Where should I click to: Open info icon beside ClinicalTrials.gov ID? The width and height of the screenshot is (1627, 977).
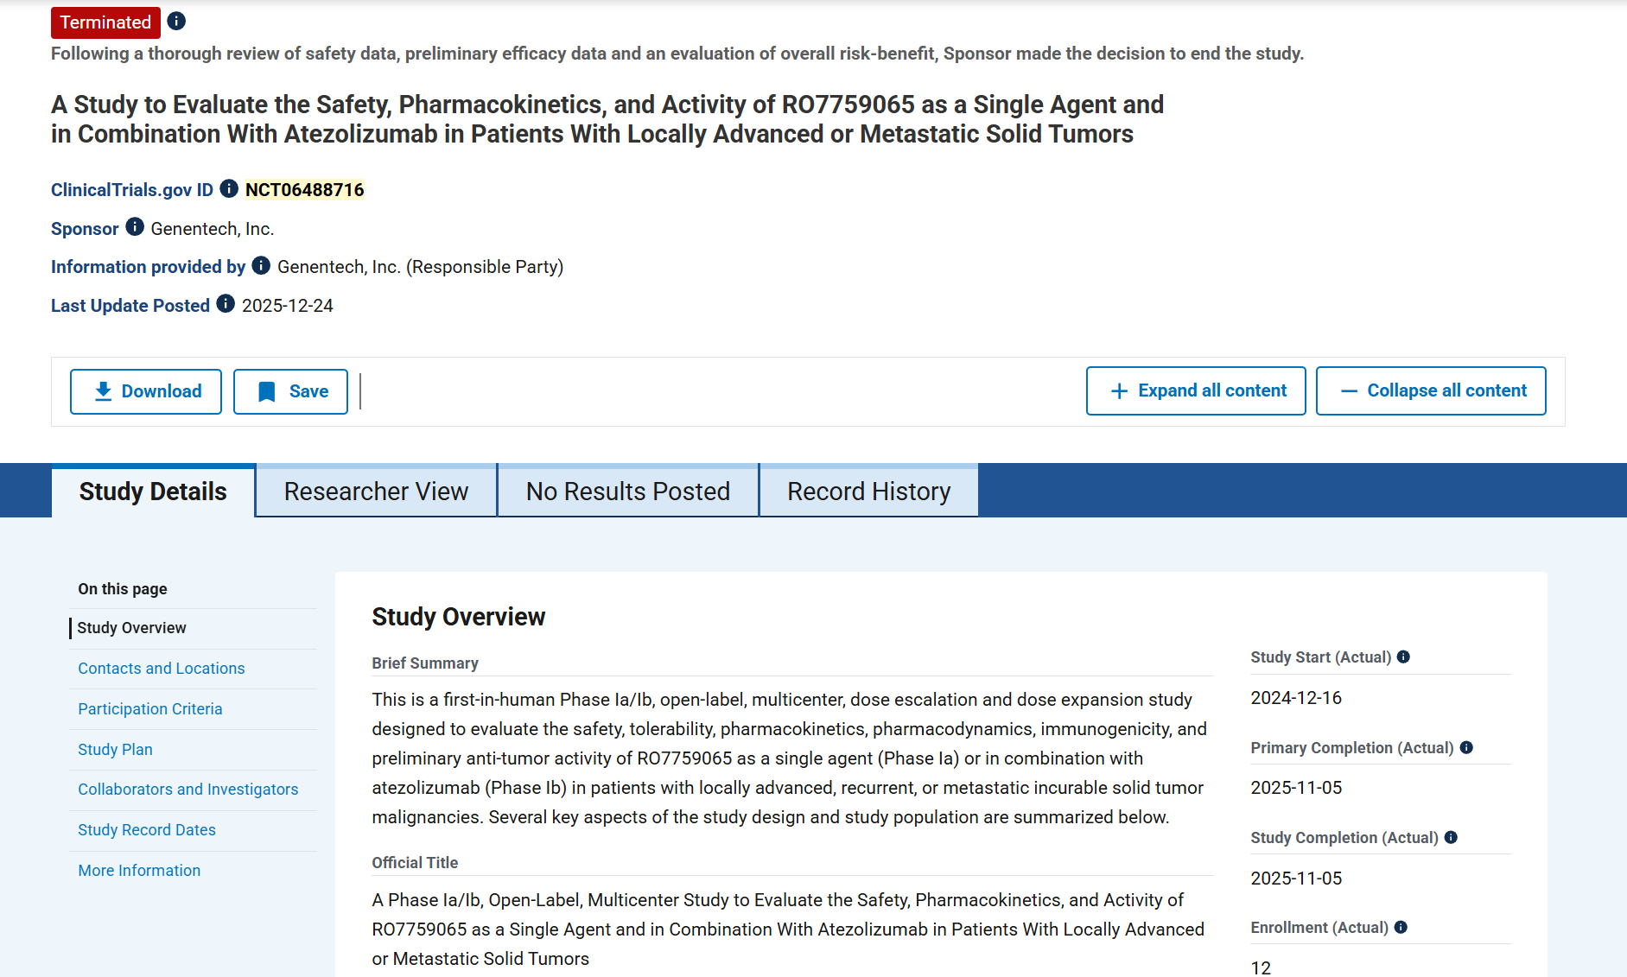point(229,188)
